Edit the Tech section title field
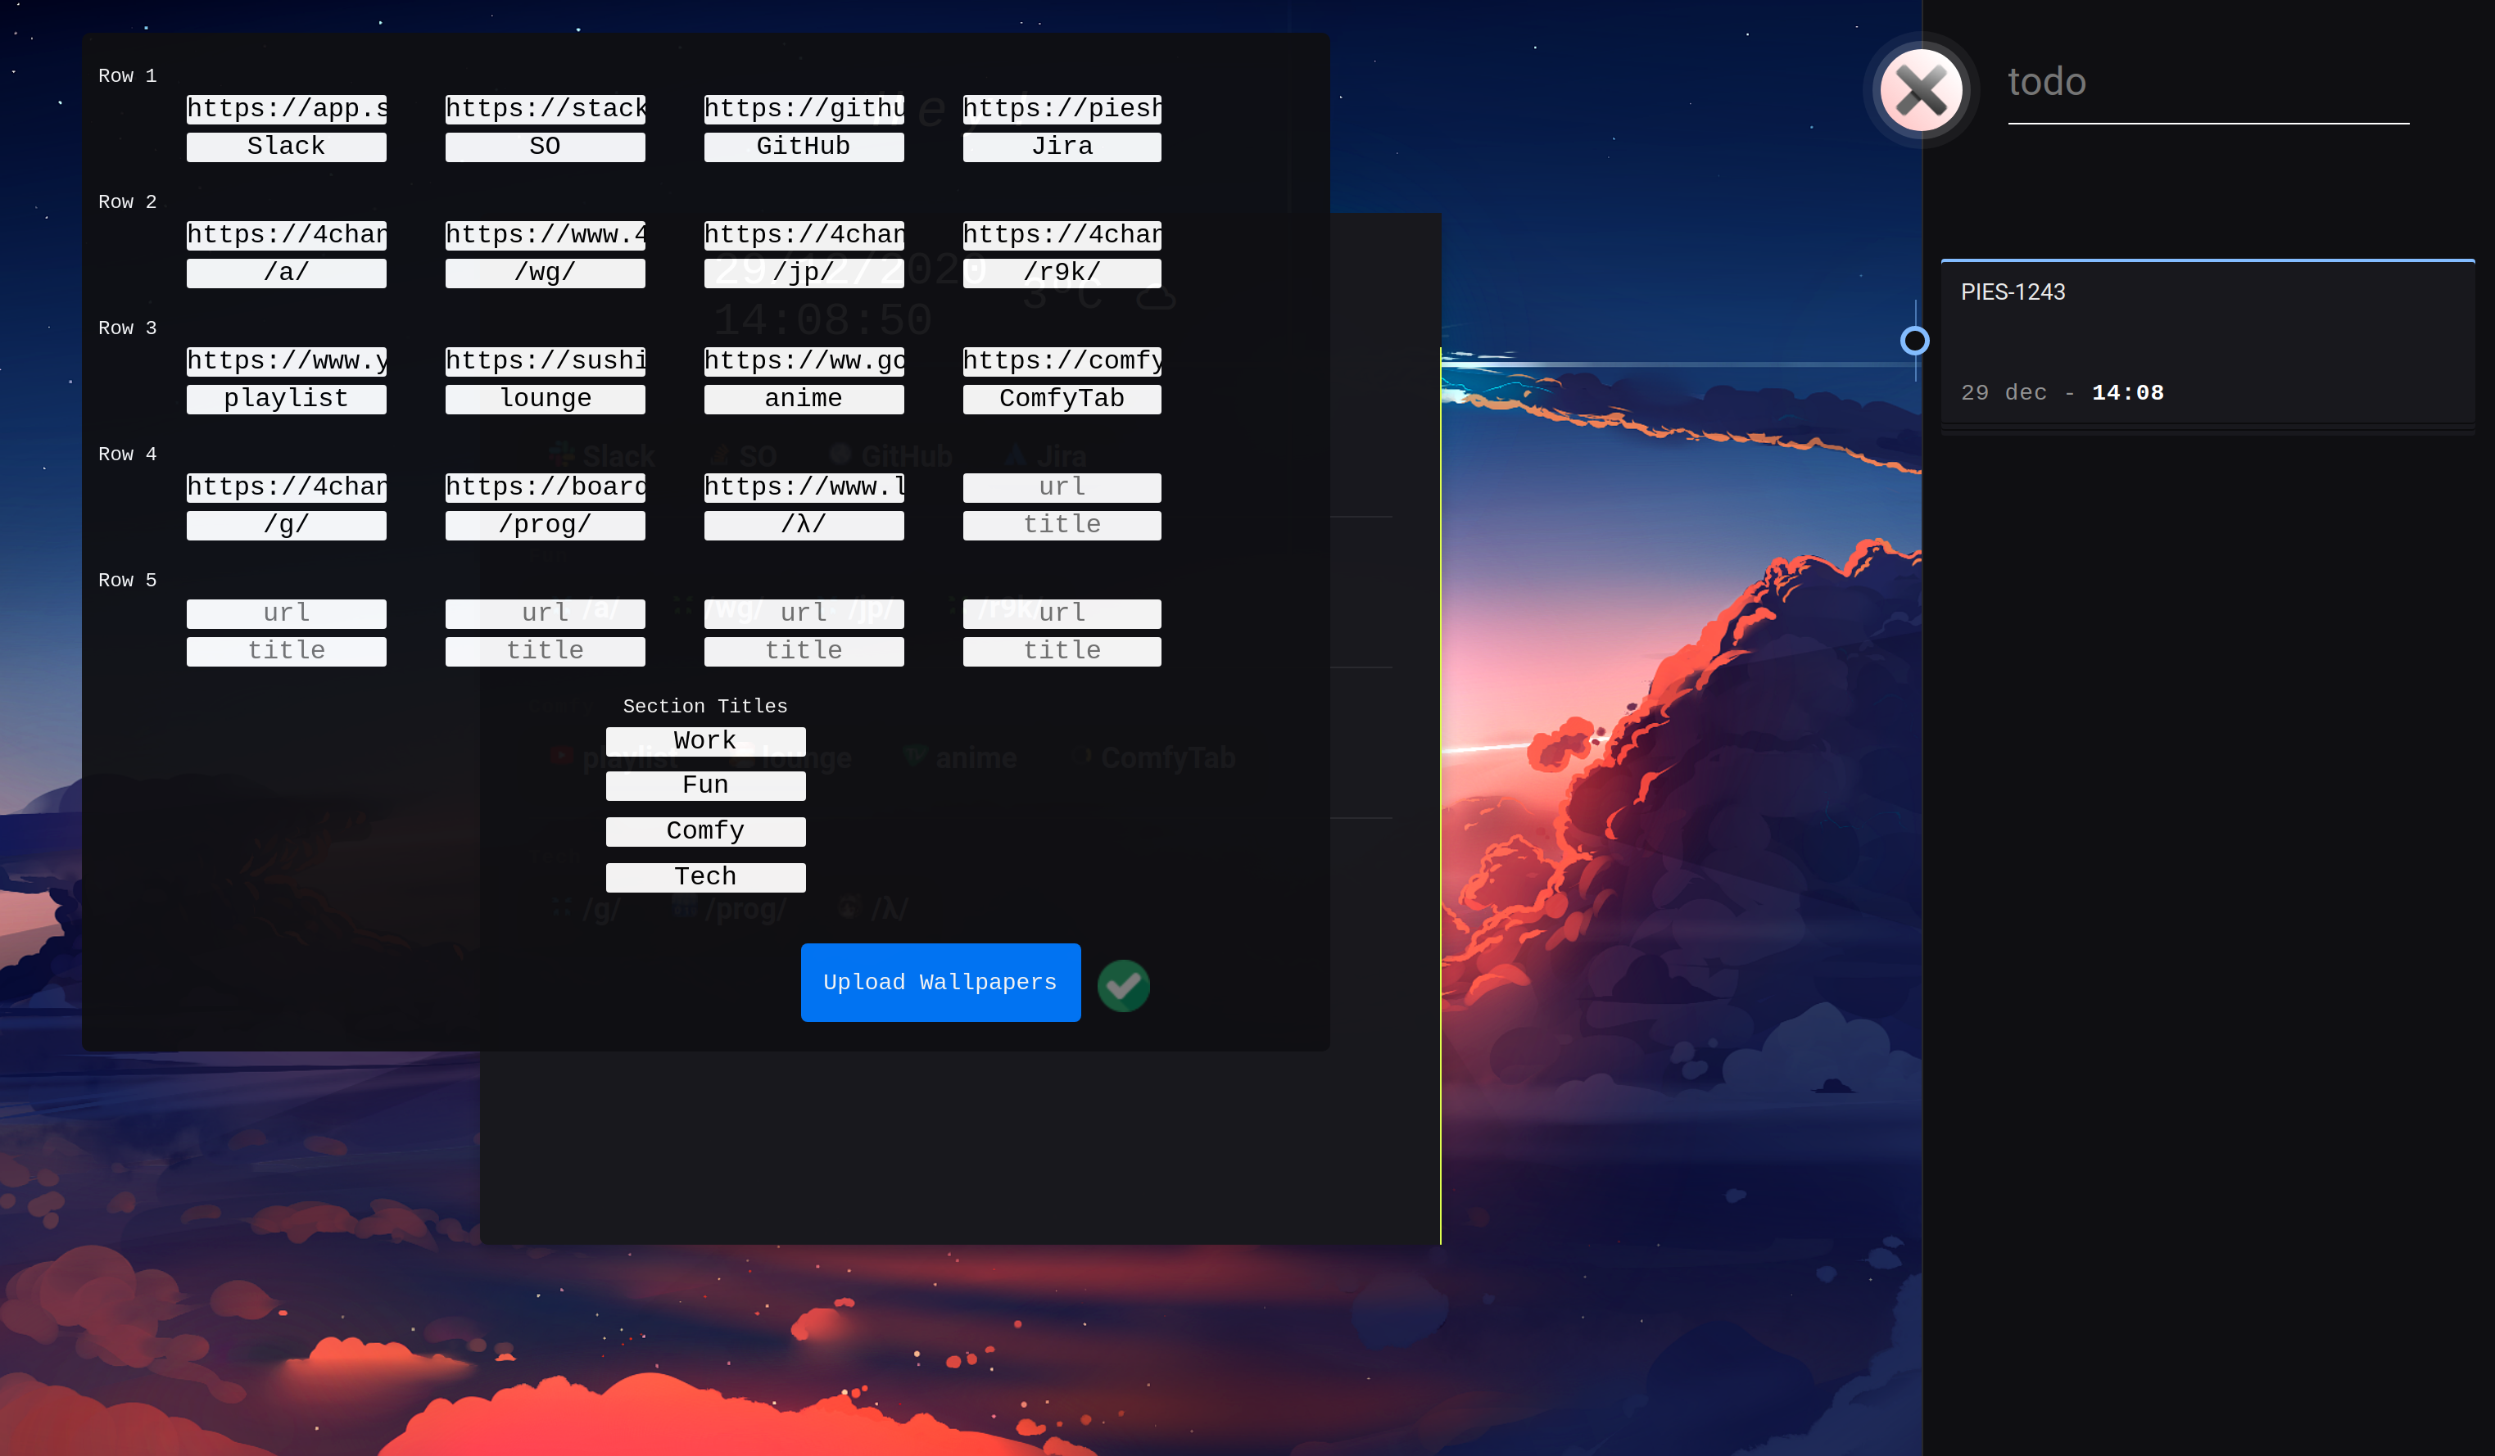 [x=705, y=876]
